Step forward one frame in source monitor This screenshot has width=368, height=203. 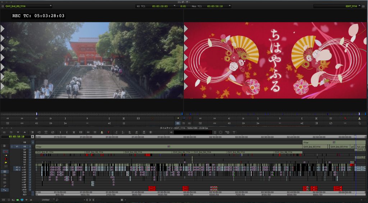[51, 119]
